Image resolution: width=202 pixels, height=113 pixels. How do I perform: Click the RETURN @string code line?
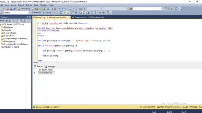tap(50, 56)
